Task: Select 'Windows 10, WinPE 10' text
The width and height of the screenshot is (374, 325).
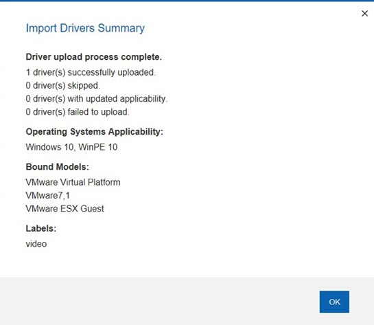Action: (71, 147)
